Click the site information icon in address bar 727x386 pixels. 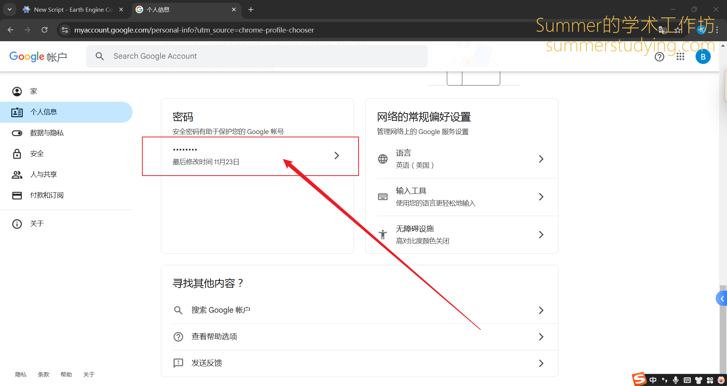click(x=65, y=30)
